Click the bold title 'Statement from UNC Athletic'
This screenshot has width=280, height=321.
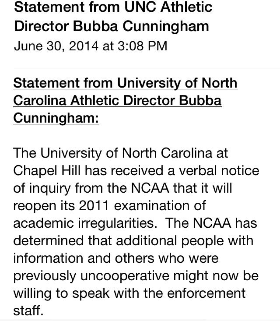click(113, 7)
